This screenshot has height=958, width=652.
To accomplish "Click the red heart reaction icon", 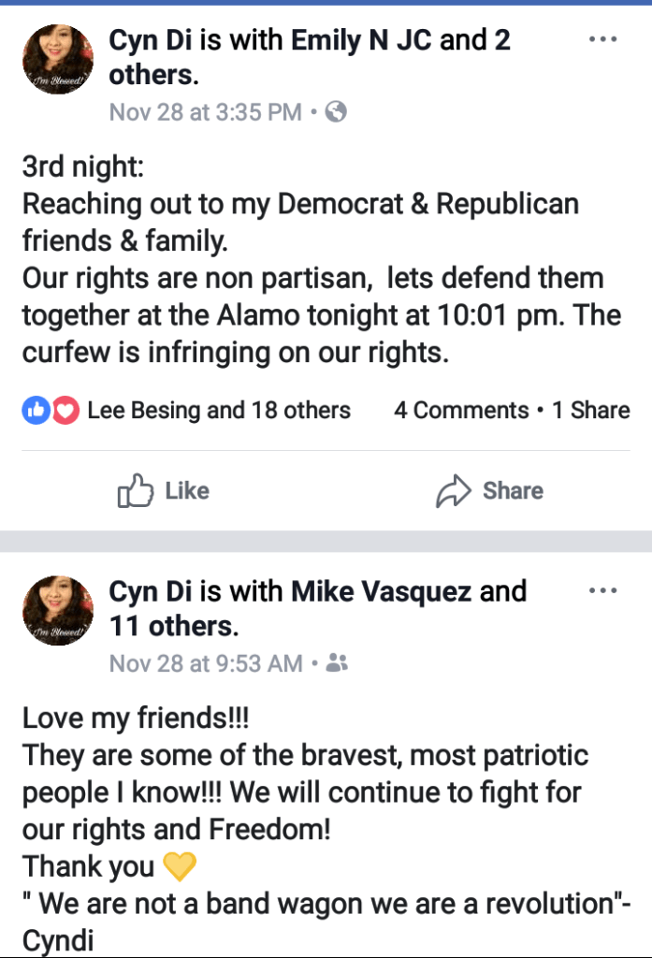I will click(64, 410).
